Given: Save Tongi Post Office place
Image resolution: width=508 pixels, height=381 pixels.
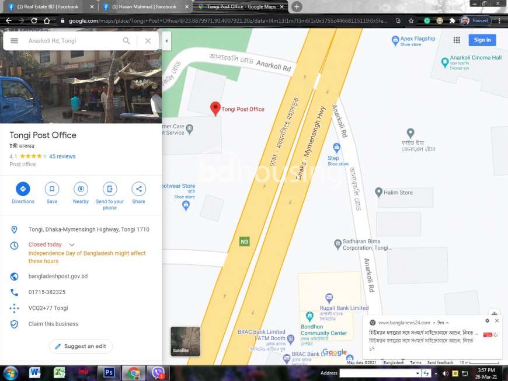Looking at the screenshot, I should (52, 189).
